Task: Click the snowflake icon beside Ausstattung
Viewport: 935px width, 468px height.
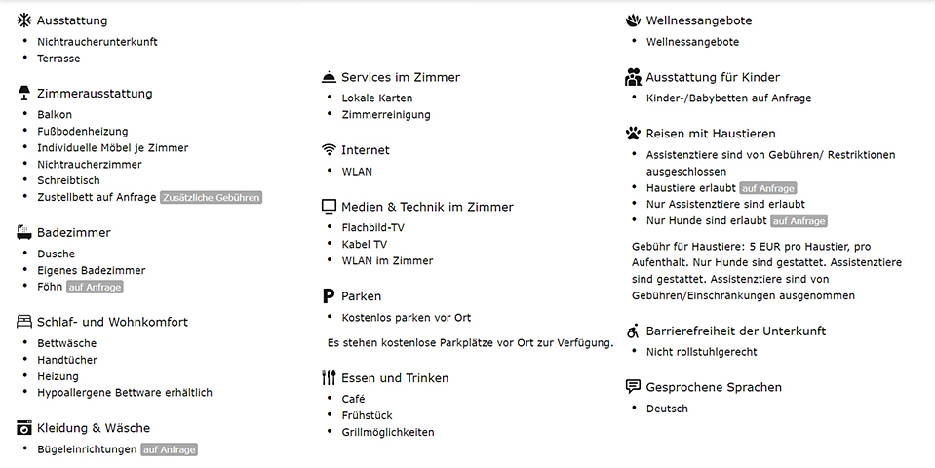Action: pos(24,20)
